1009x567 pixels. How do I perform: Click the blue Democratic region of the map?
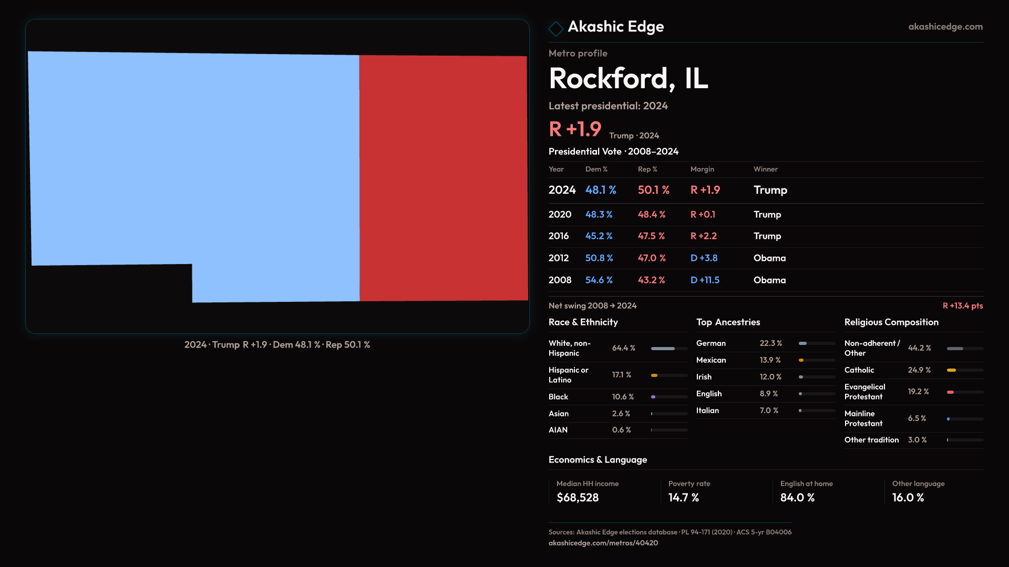click(194, 157)
